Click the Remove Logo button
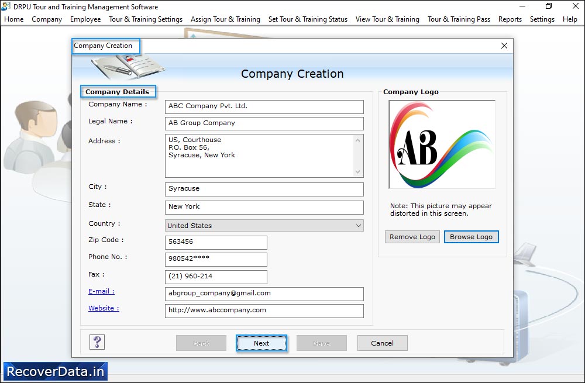The height and width of the screenshot is (383, 585). pos(412,237)
